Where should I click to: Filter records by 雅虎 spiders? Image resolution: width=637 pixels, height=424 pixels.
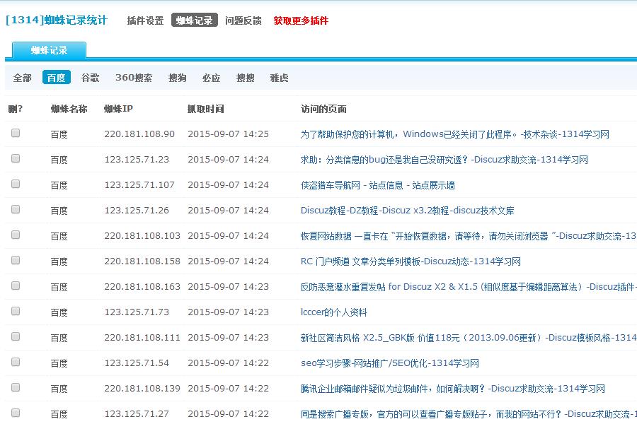pos(279,78)
